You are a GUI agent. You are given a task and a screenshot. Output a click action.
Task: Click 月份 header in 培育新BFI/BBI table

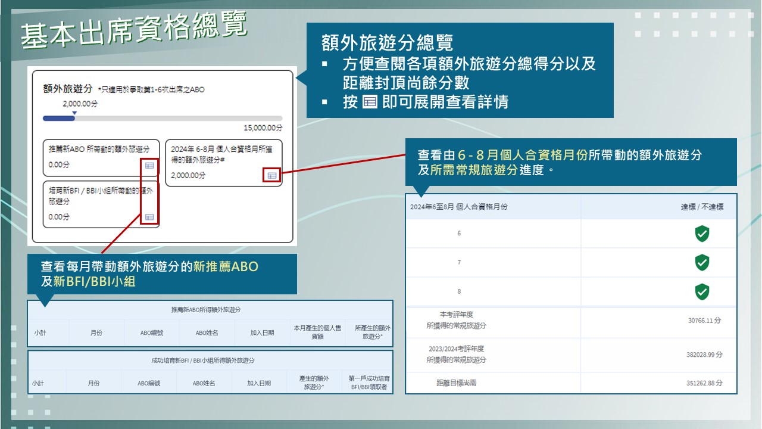(93, 384)
